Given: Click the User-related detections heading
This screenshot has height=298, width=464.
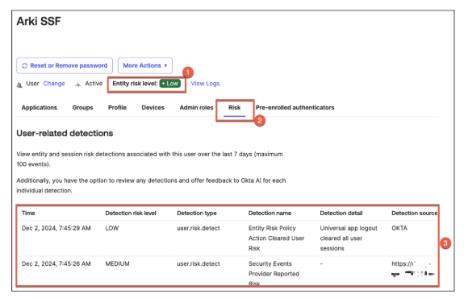Looking at the screenshot, I should click(65, 133).
